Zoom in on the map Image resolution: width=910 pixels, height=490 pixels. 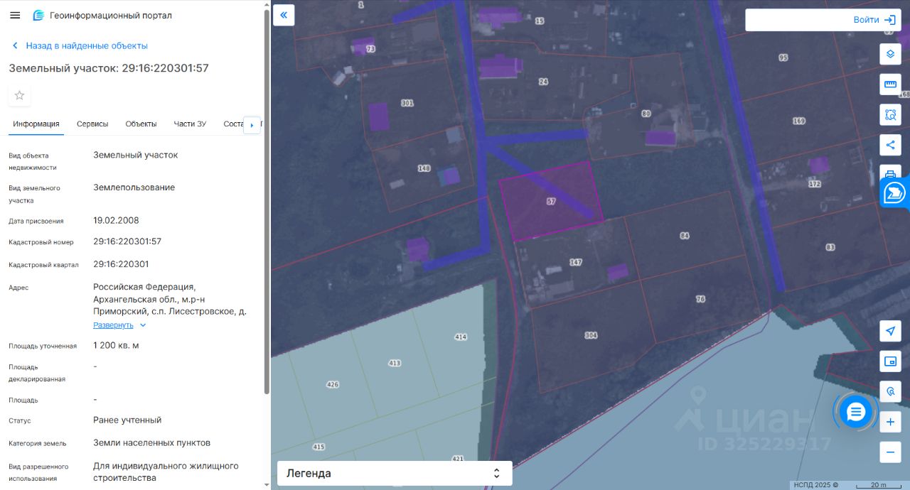890,422
